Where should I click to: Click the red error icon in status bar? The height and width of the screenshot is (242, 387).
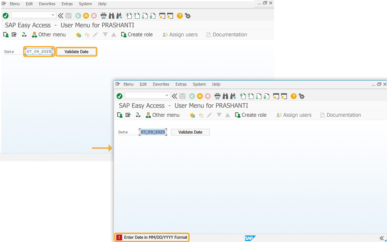pyautogui.click(x=119, y=237)
